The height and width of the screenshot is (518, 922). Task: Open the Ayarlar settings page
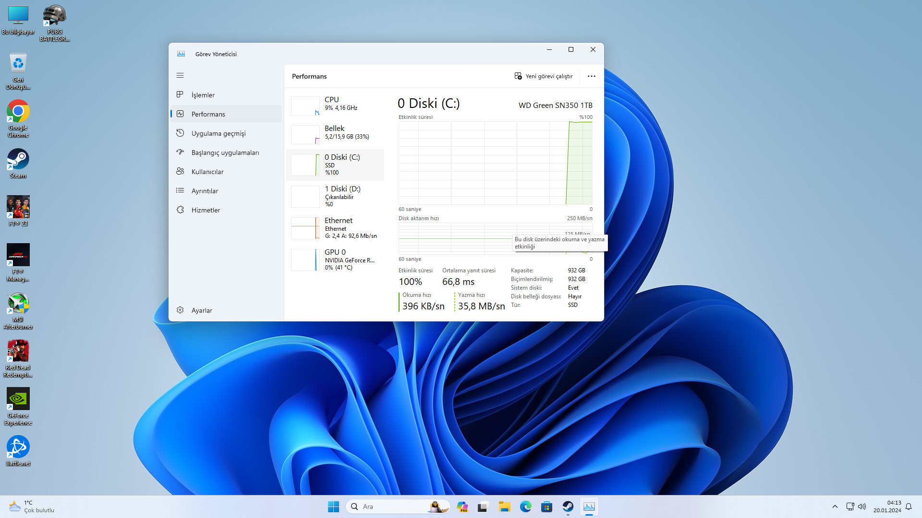(202, 310)
